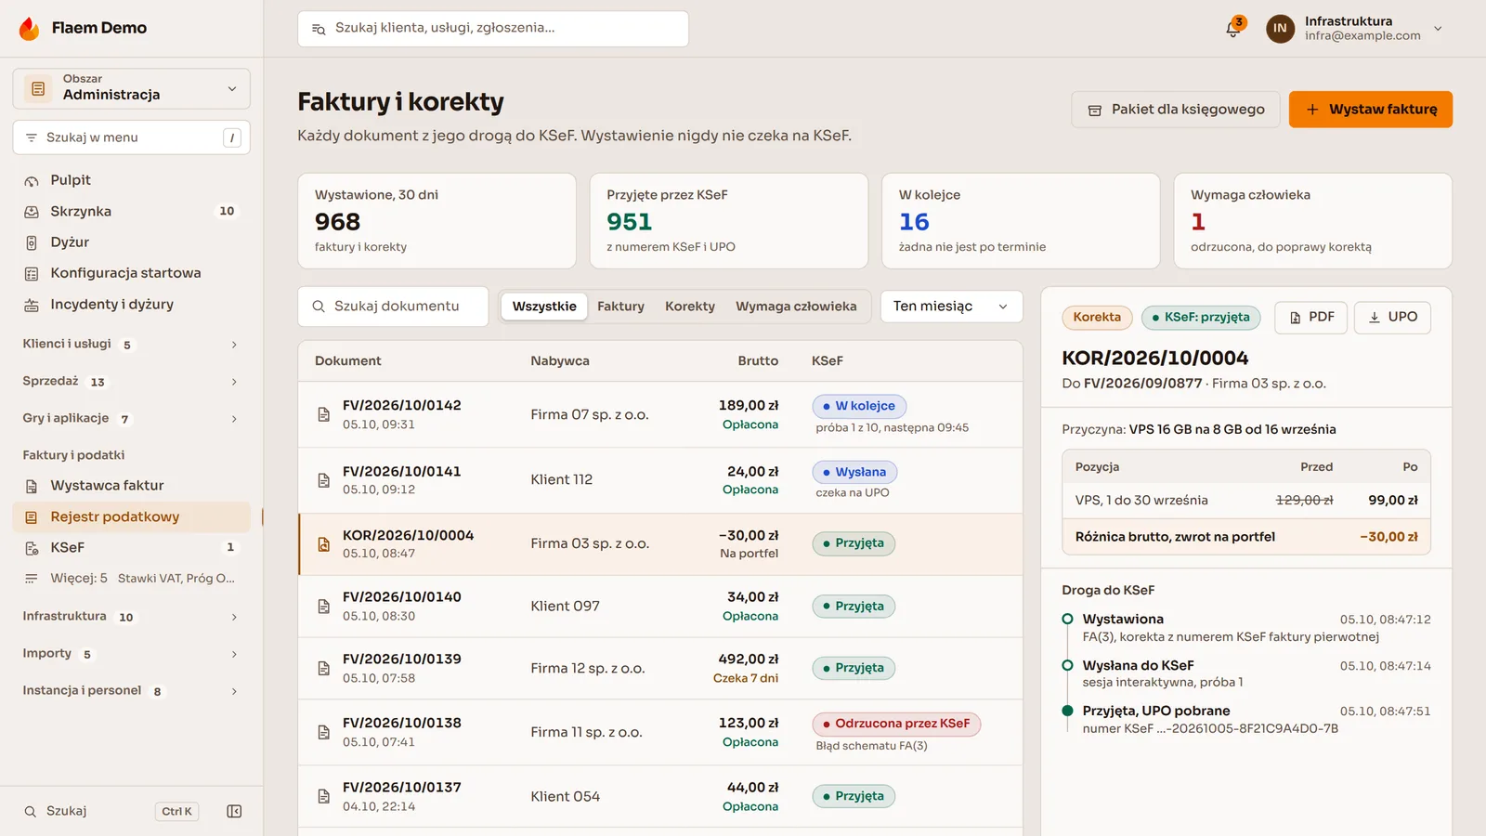Open Wymaga człowieka summary card
This screenshot has width=1486, height=836.
[1312, 221]
